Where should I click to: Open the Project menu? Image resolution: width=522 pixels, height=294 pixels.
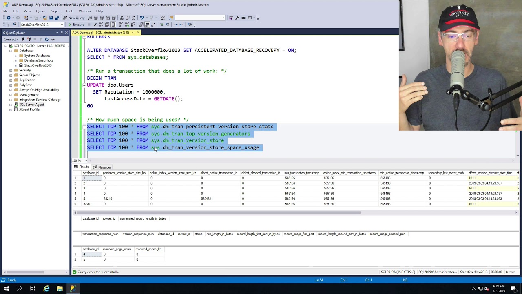[x=55, y=11]
